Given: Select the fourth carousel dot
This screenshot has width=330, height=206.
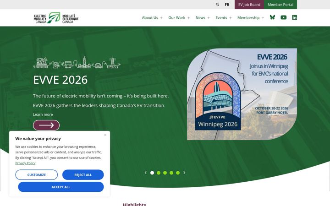Looking at the screenshot, I should pos(171,173).
